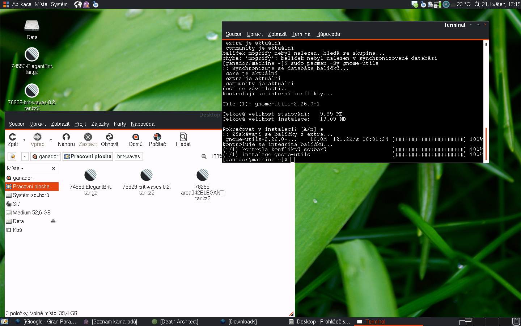Open Terminal Zobrazit menu

point(277,34)
